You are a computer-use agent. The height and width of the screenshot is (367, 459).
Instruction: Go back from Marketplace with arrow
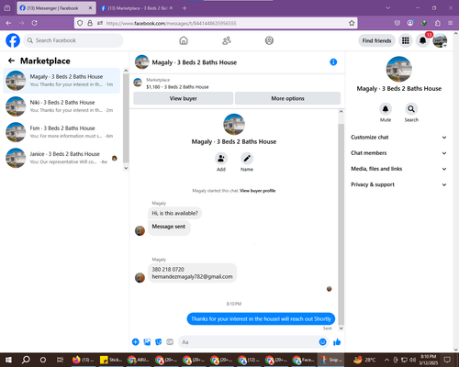pos(11,61)
